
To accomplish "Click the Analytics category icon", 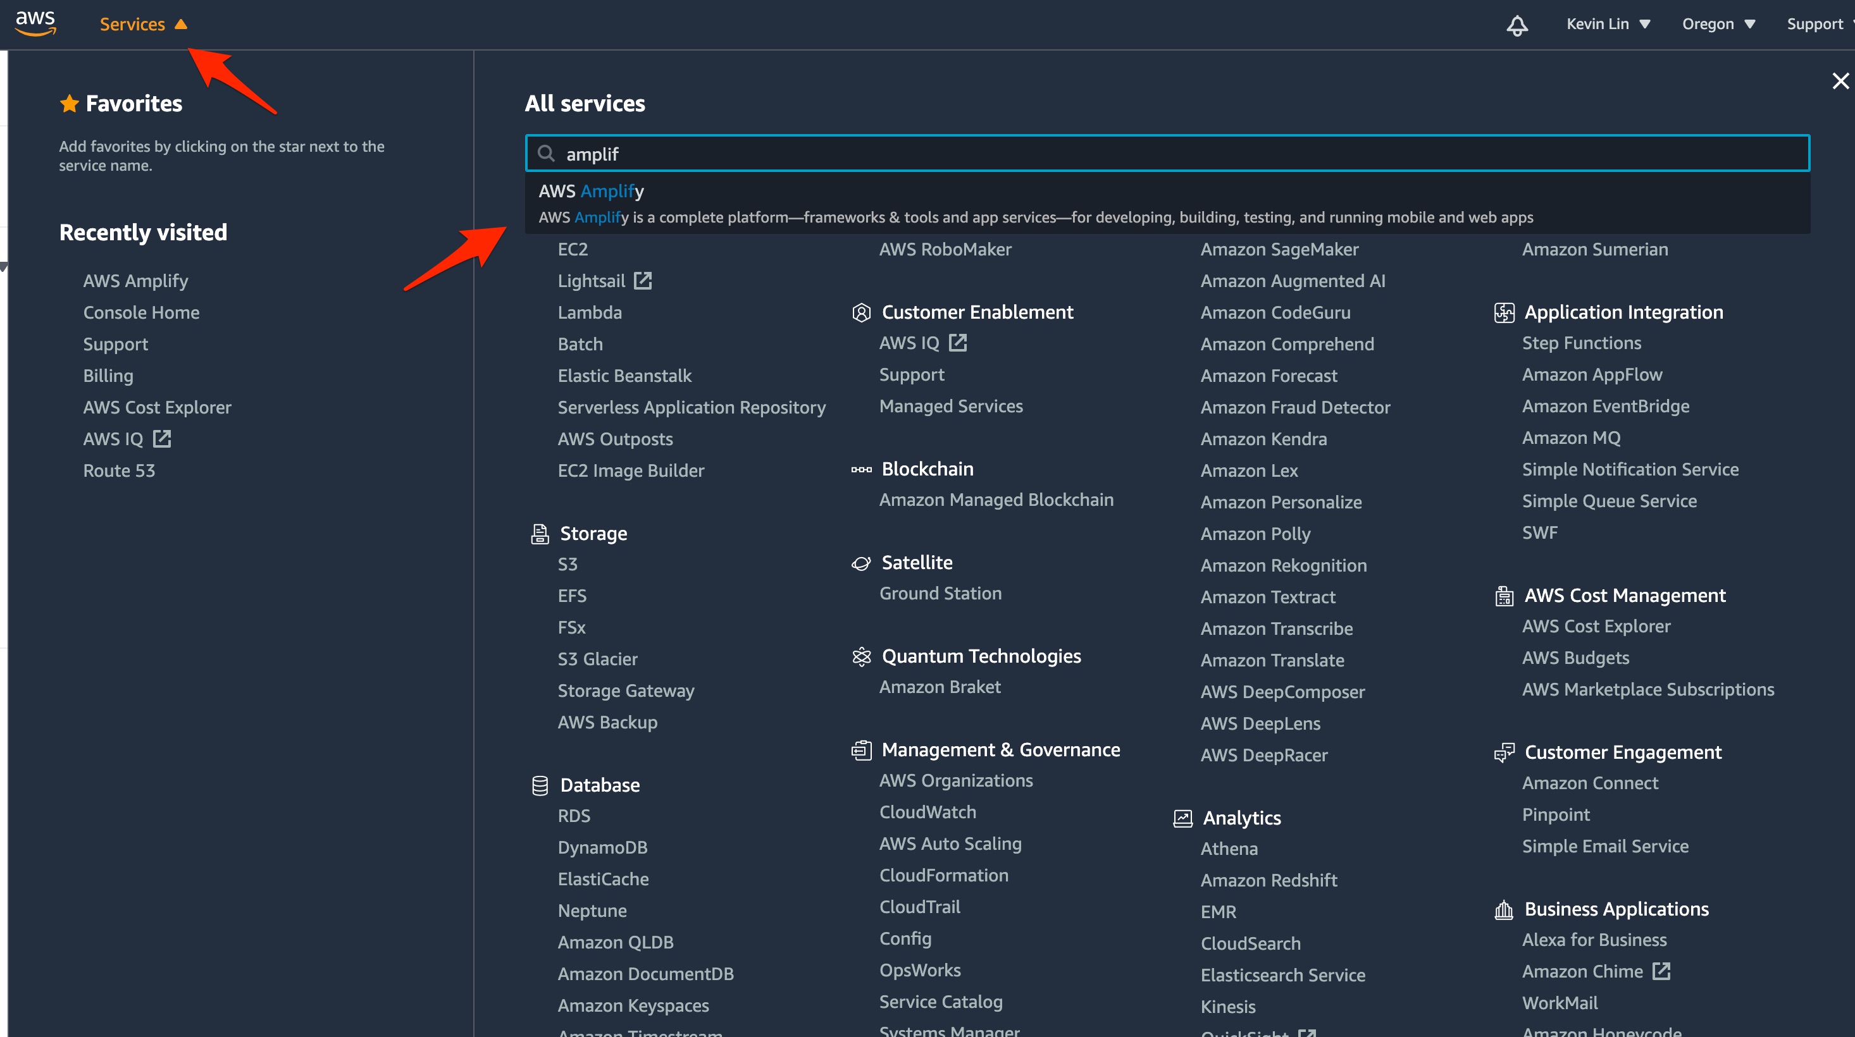I will point(1182,818).
